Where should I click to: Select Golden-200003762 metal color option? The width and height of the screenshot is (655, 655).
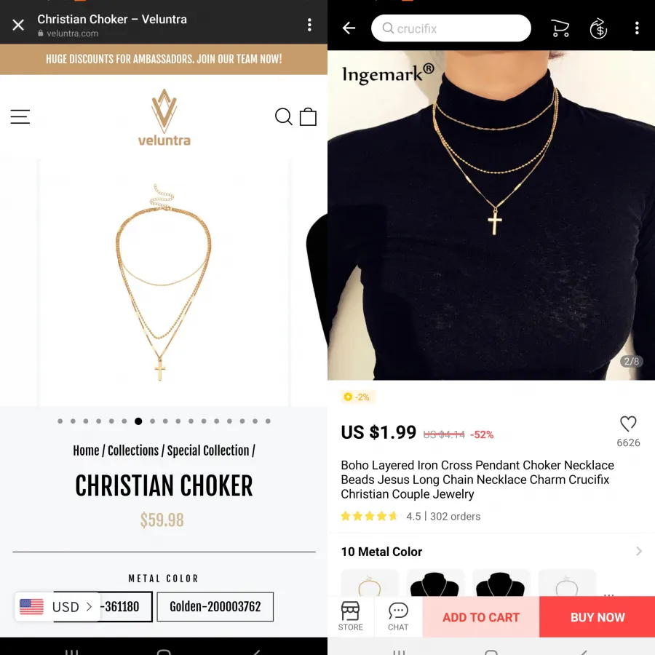[x=215, y=606]
